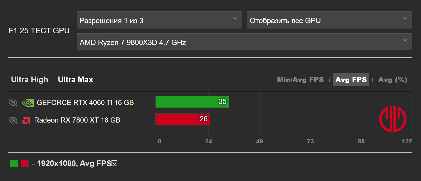Select the Avg FPS view button
Screen dimensions: 421x181
tap(351, 80)
